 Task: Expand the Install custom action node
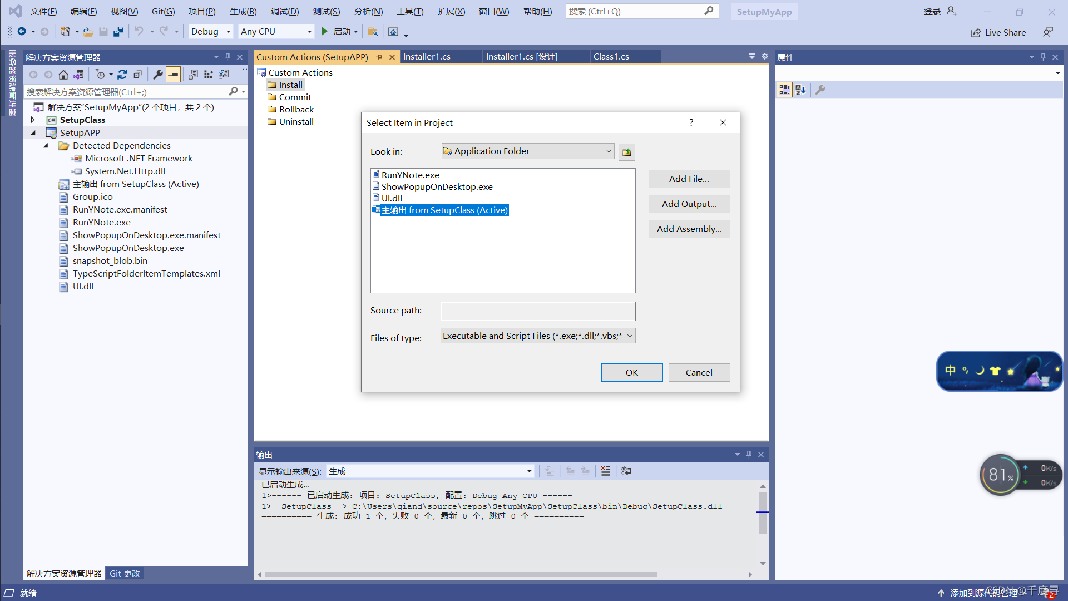pyautogui.click(x=289, y=85)
